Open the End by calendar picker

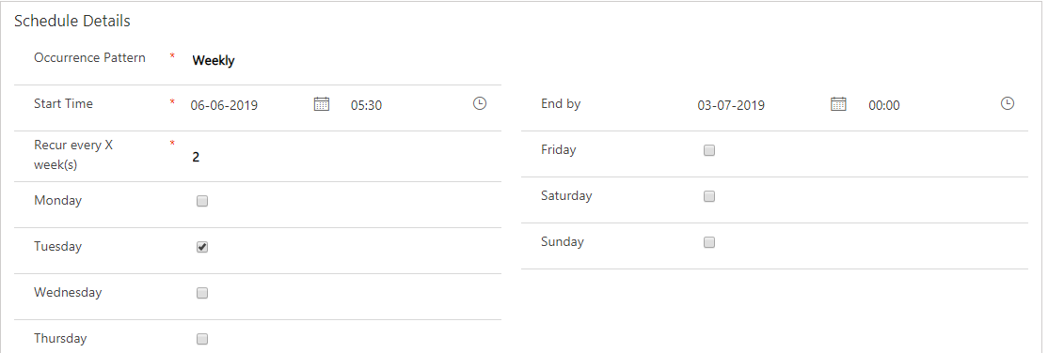click(838, 104)
